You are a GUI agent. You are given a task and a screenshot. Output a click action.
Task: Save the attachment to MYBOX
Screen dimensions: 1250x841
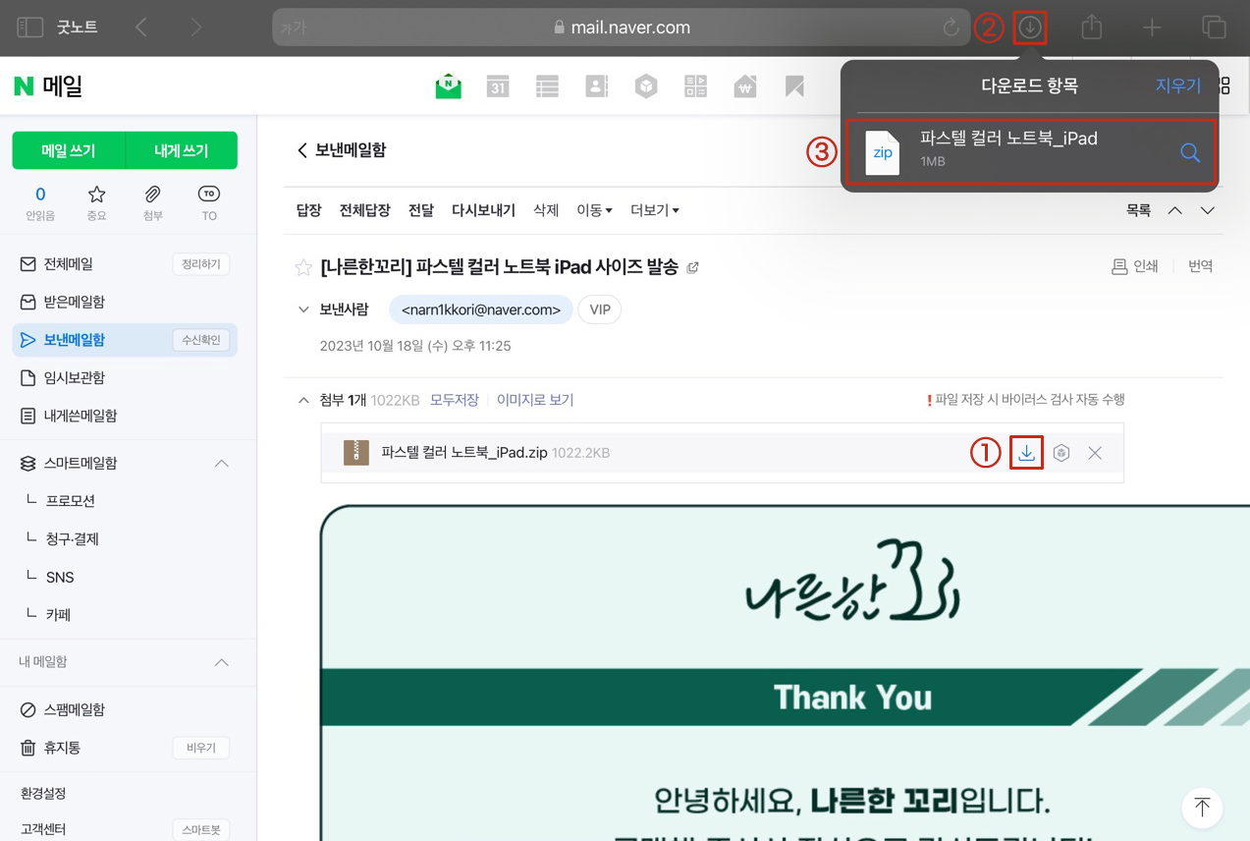tap(1060, 453)
